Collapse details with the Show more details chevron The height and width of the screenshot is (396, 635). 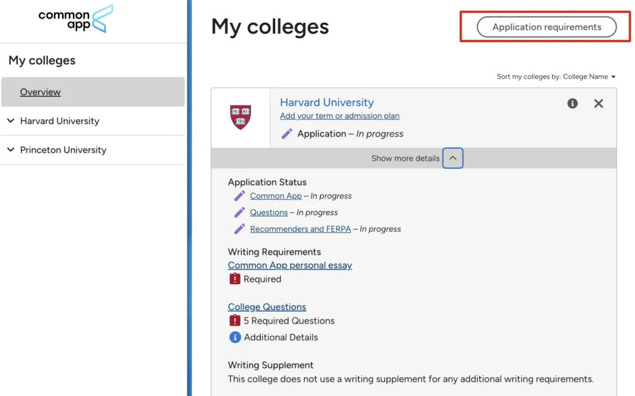(453, 158)
